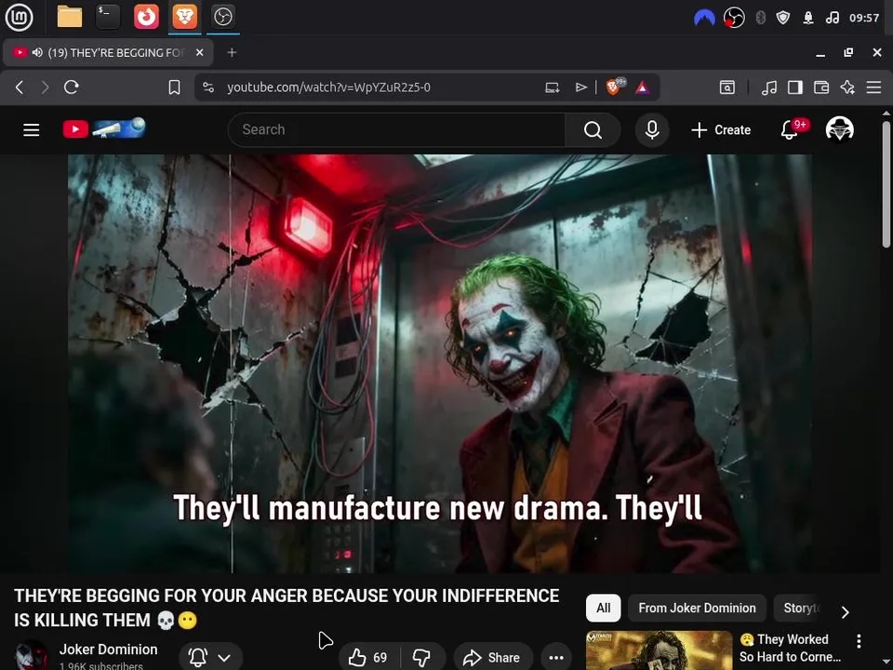
Task: Open the music note sound tray icon
Action: coord(832,18)
